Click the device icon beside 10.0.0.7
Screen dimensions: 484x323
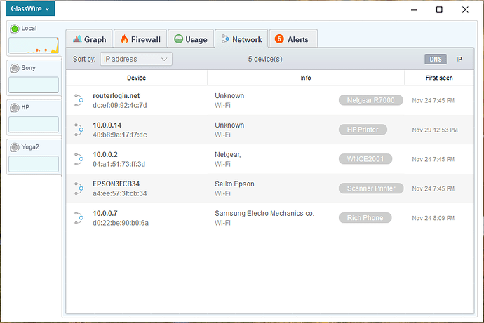[79, 218]
